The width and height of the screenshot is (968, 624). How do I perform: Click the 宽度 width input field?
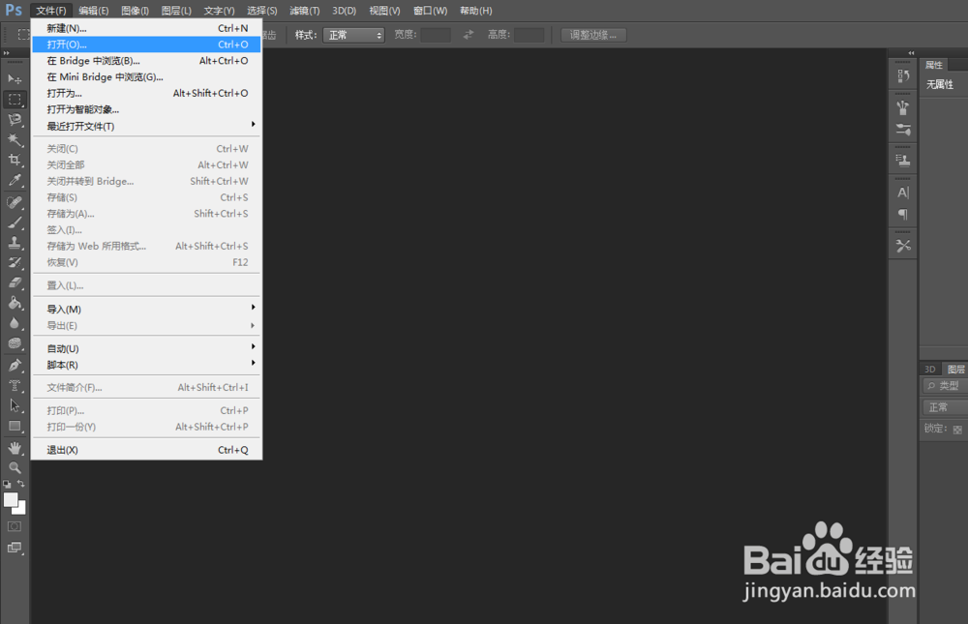(436, 35)
